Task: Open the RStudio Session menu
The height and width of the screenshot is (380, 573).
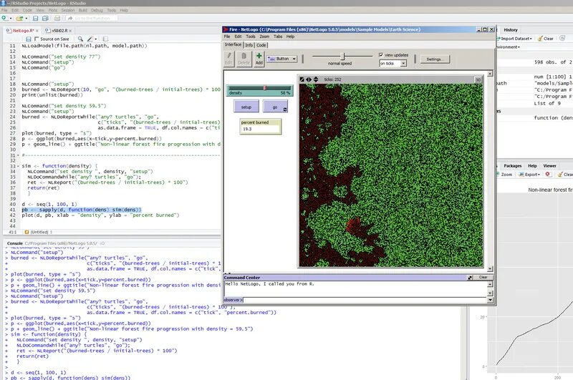Action: 67,10
